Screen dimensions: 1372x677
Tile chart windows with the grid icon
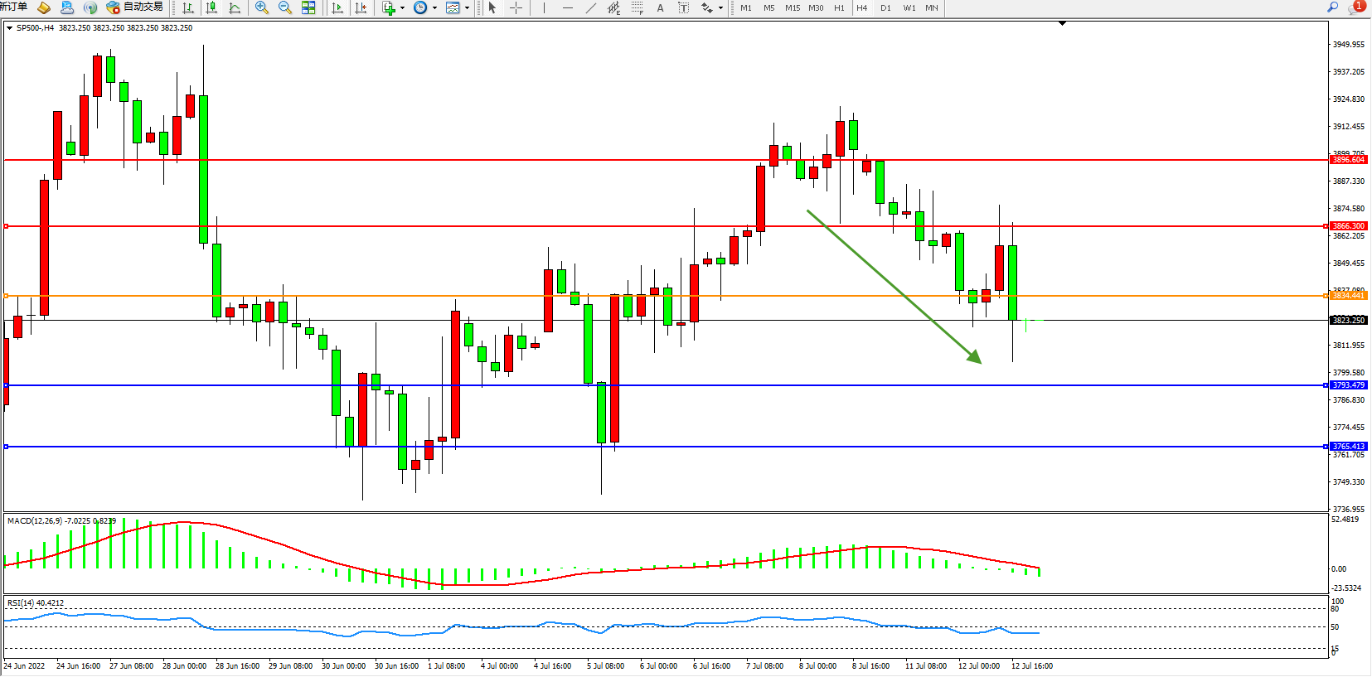click(308, 7)
